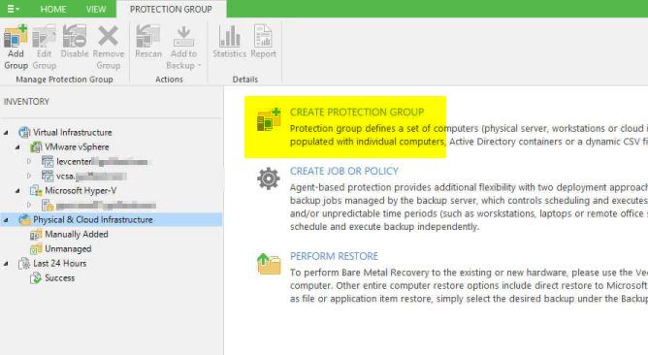Expand the blurred Hyper-V host node
648x355 pixels.
[29, 205]
